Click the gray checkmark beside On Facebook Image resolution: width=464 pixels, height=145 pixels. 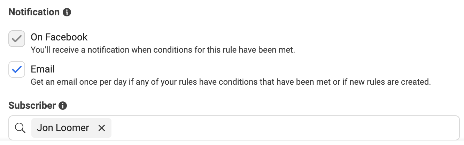[17, 38]
